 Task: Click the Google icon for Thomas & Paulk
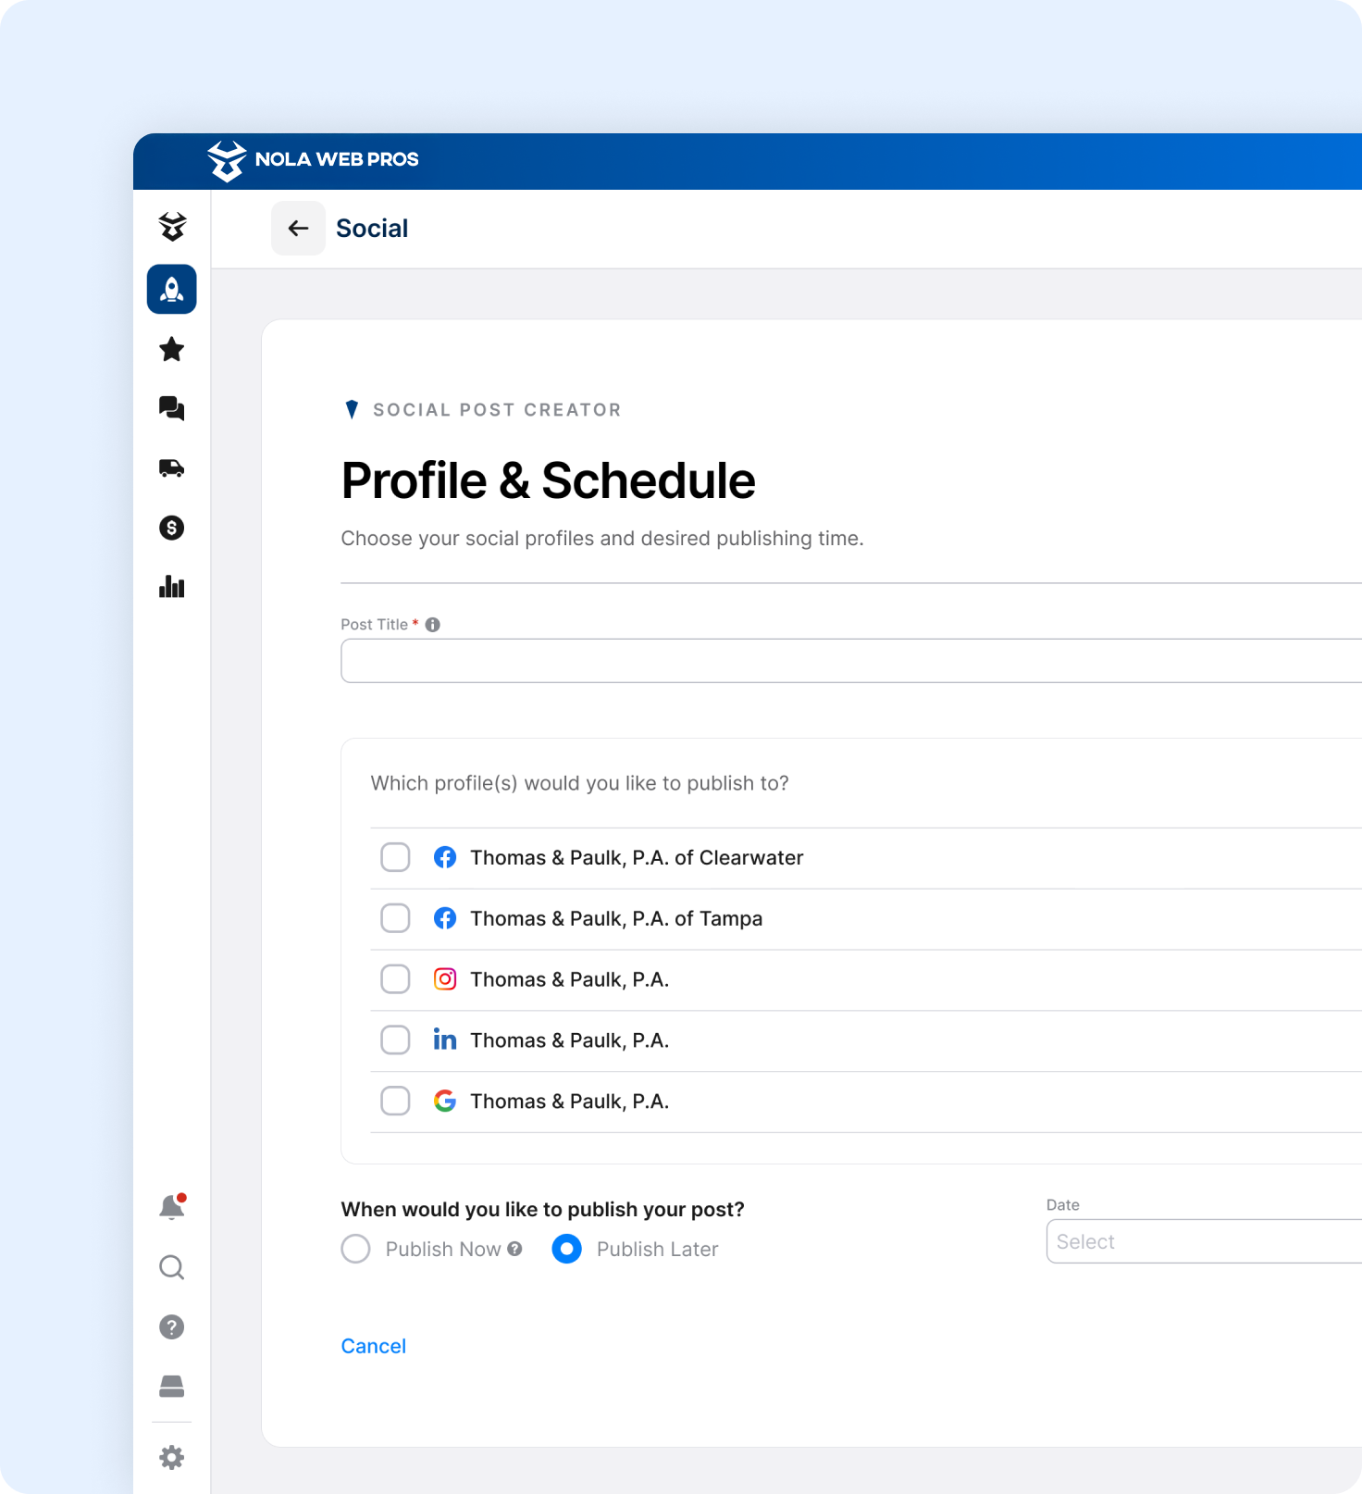(x=445, y=1101)
